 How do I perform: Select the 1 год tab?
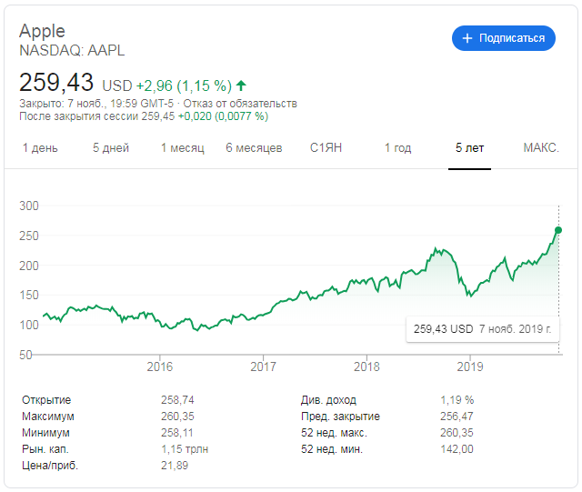click(398, 148)
